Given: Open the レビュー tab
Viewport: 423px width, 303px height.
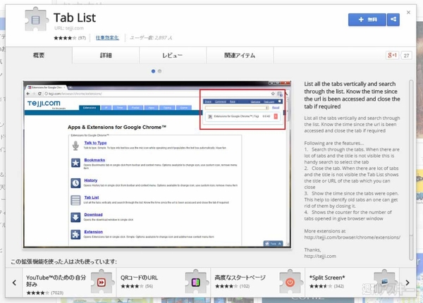Looking at the screenshot, I should (x=173, y=55).
